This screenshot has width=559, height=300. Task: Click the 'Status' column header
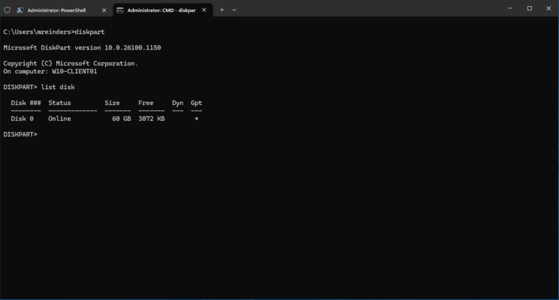[x=60, y=103]
